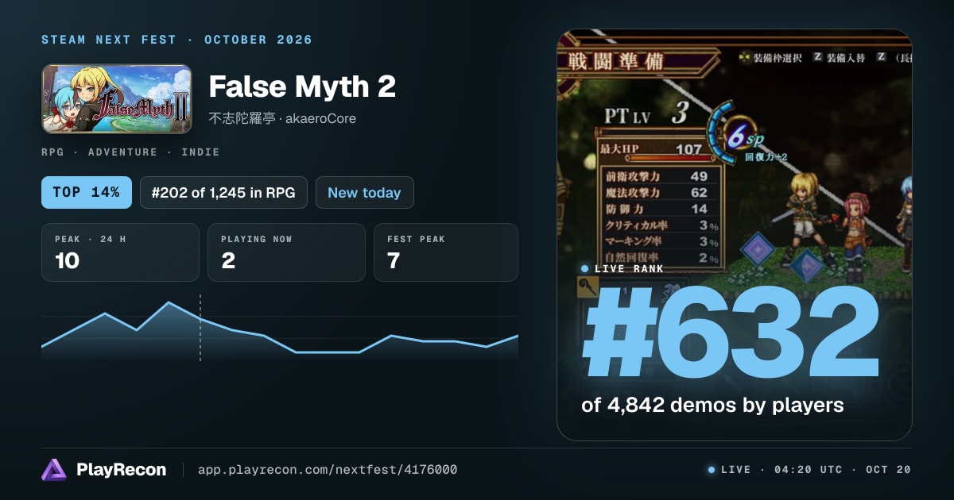Open the Peak 24 H stat card
954x500 pixels.
tap(120, 252)
